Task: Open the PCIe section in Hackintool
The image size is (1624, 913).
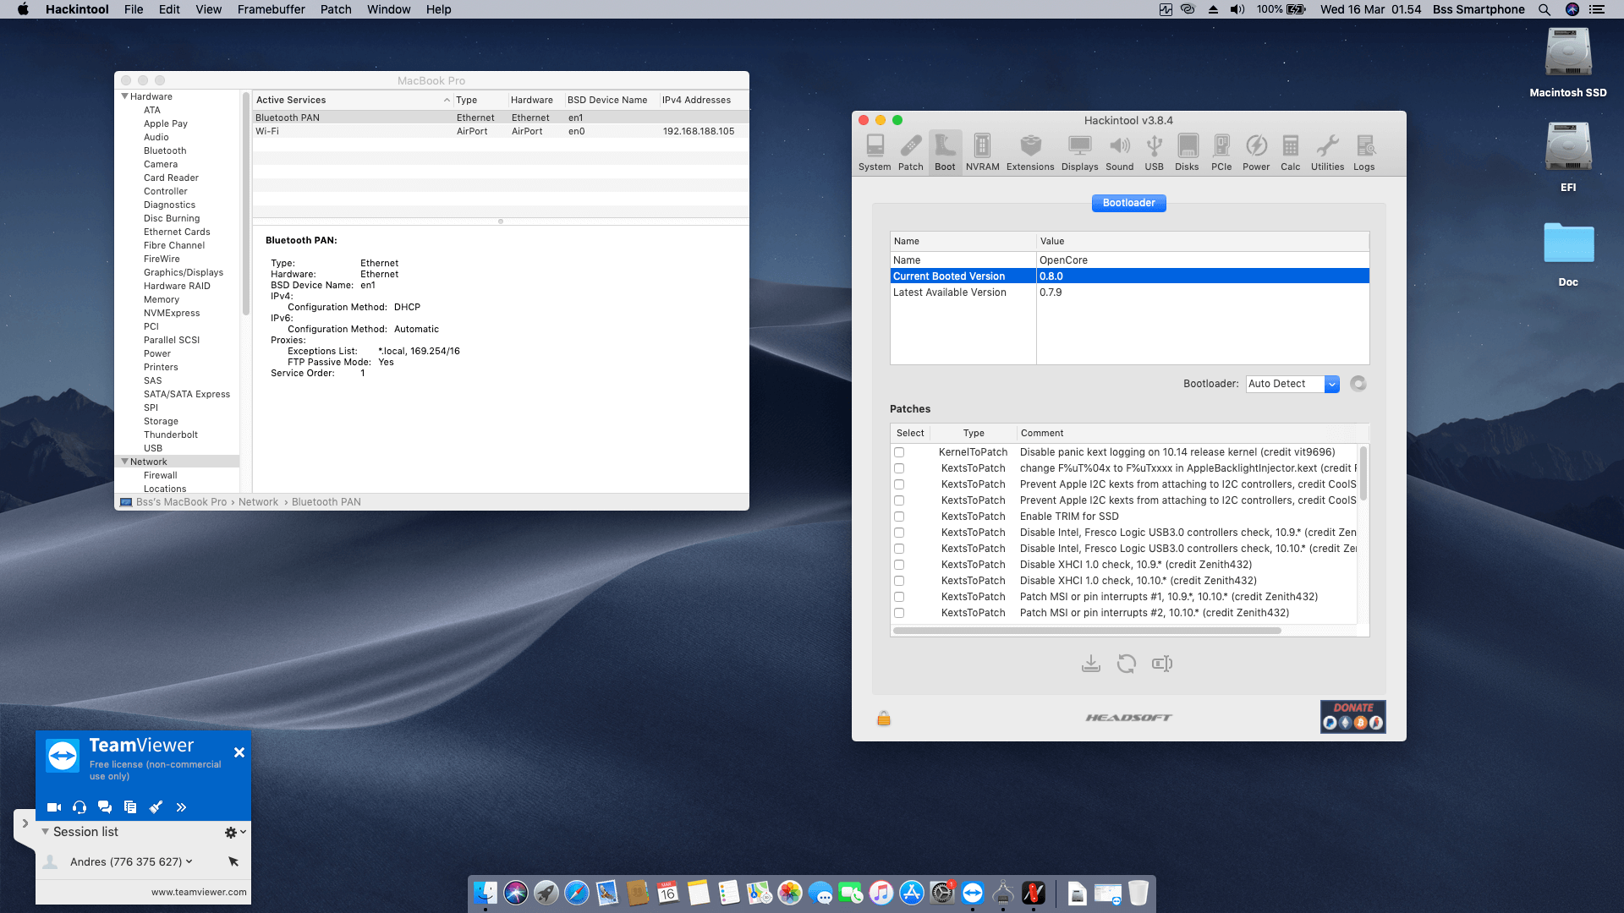Action: 1221,153
